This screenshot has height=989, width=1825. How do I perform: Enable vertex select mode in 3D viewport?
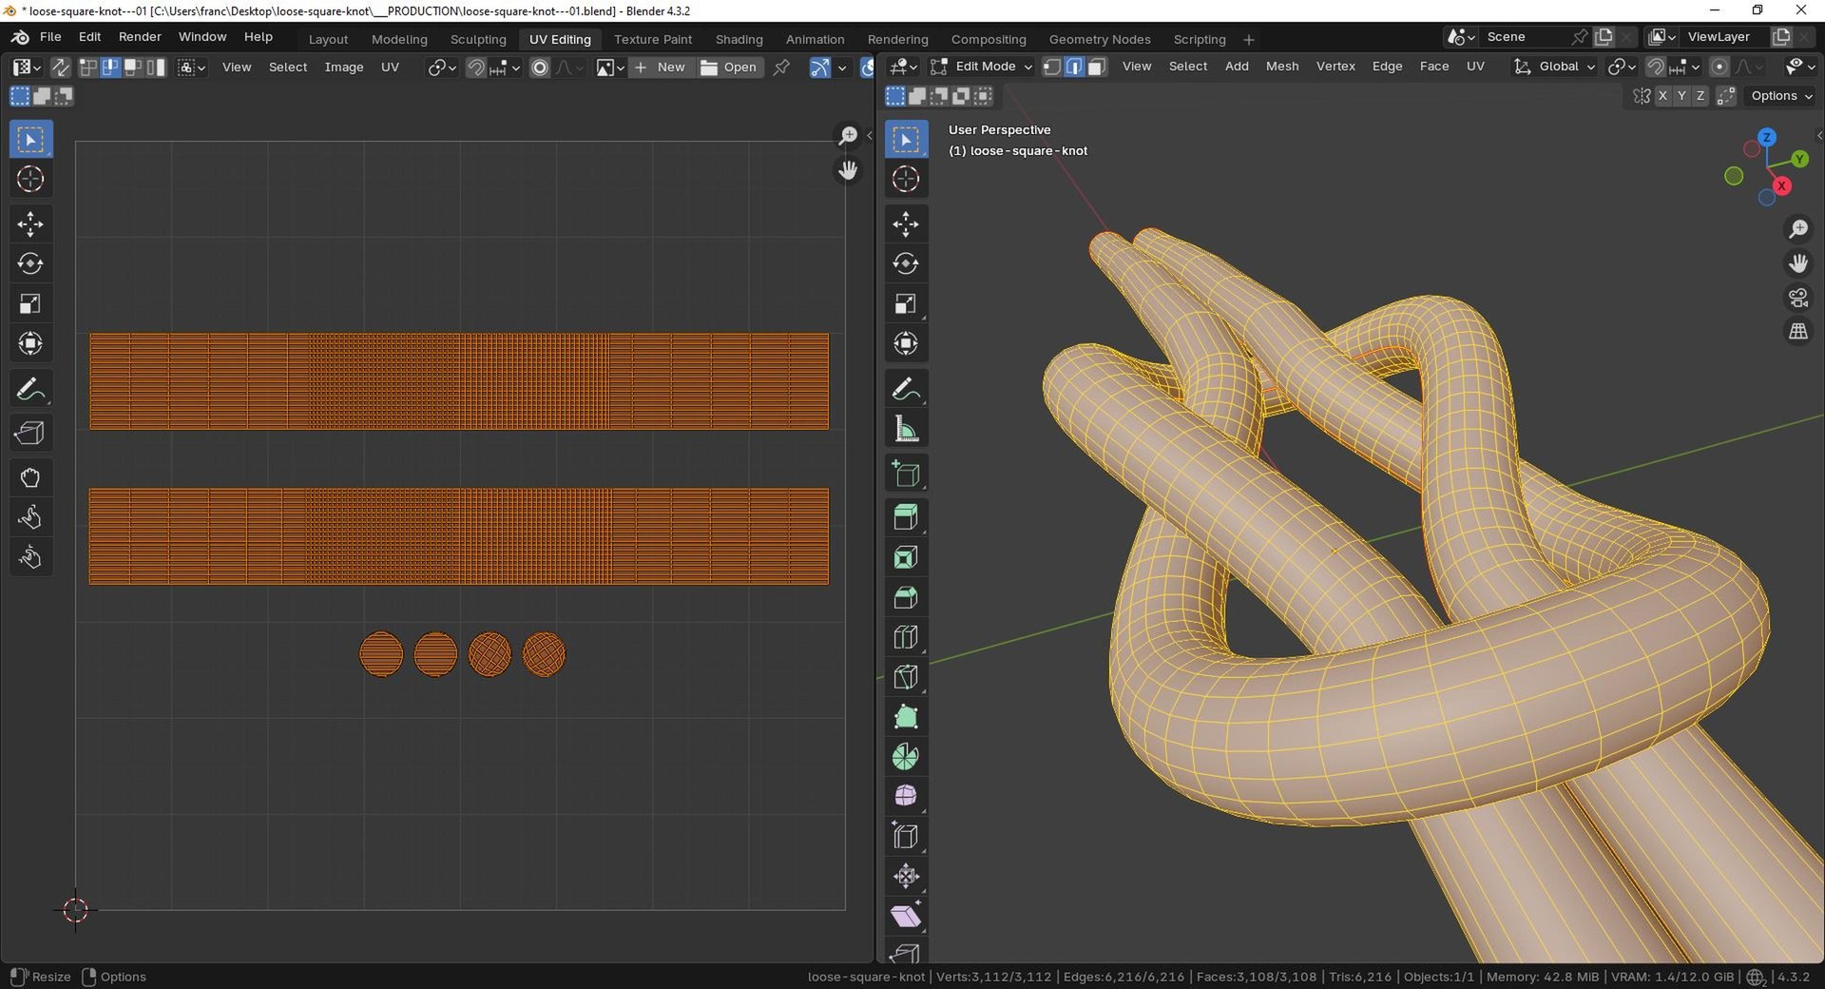coord(1052,67)
